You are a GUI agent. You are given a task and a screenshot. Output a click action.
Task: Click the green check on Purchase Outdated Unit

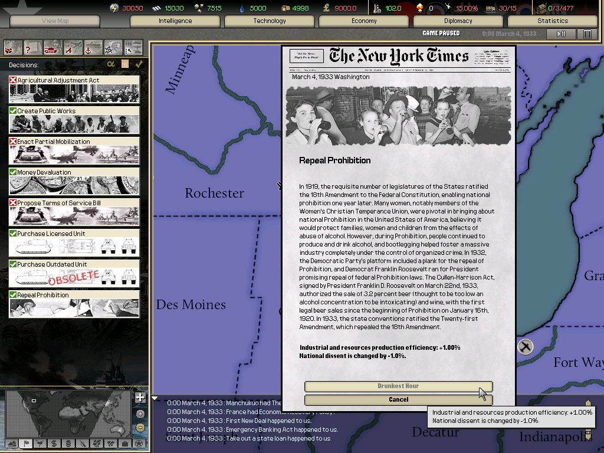[13, 264]
